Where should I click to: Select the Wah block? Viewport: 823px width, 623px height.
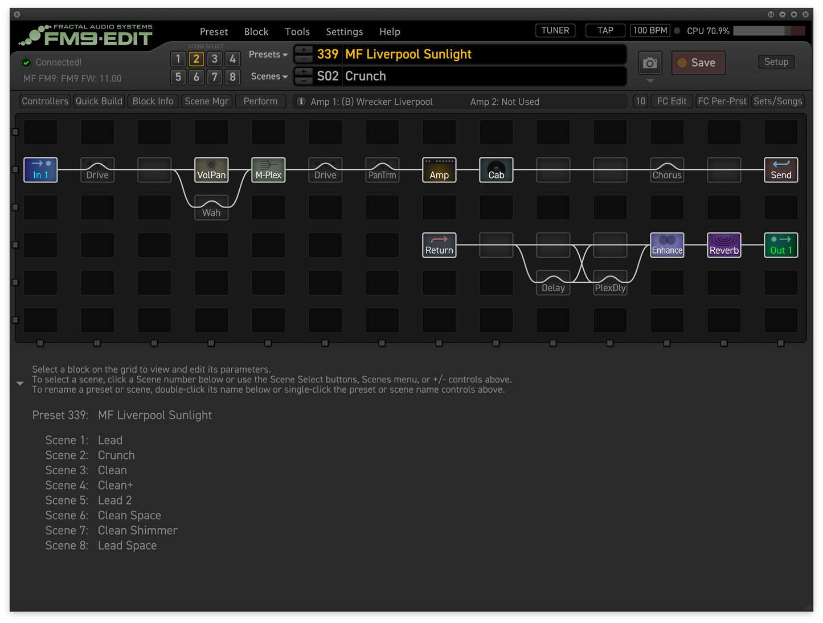pyautogui.click(x=211, y=207)
